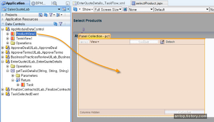Viewport: 214px width, 122px height.
Task: Collapse the AppModuleDataControl node
Action: (2, 29)
